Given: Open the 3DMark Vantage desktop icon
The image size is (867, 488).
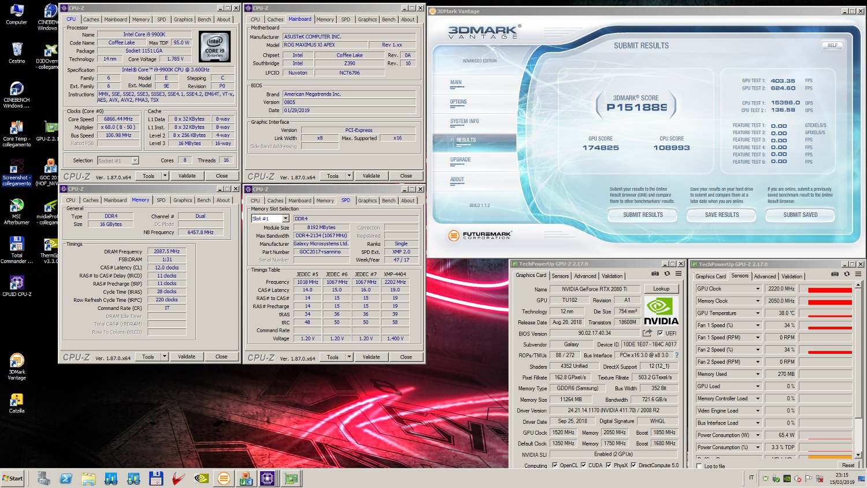Looking at the screenshot, I should click(x=17, y=367).
